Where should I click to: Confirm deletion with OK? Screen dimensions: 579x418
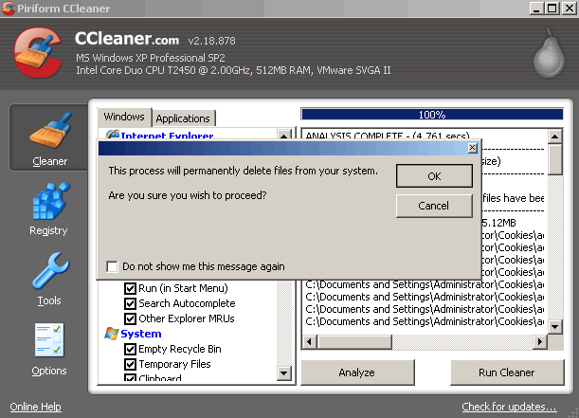pos(434,176)
